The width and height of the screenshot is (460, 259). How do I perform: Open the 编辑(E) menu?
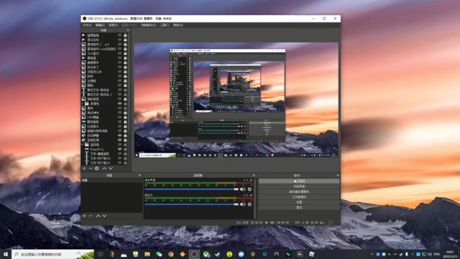pyautogui.click(x=100, y=25)
